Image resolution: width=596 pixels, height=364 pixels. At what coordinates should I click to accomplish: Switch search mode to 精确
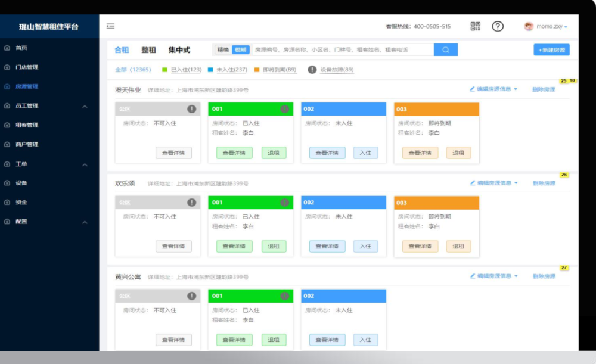(223, 50)
